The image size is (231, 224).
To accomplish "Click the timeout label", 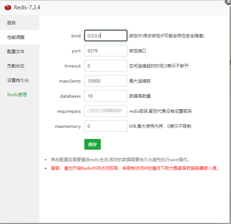I will pyautogui.click(x=72, y=66).
